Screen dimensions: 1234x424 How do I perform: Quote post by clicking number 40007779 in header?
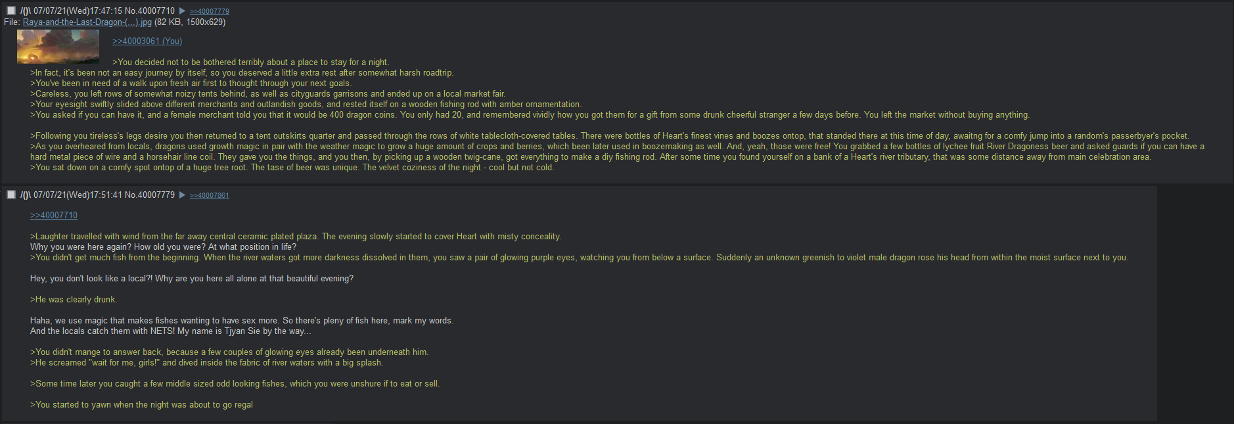point(156,195)
